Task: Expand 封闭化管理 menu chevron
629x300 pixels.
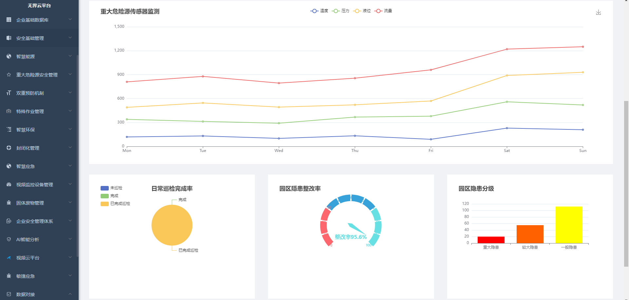Action: [x=70, y=148]
